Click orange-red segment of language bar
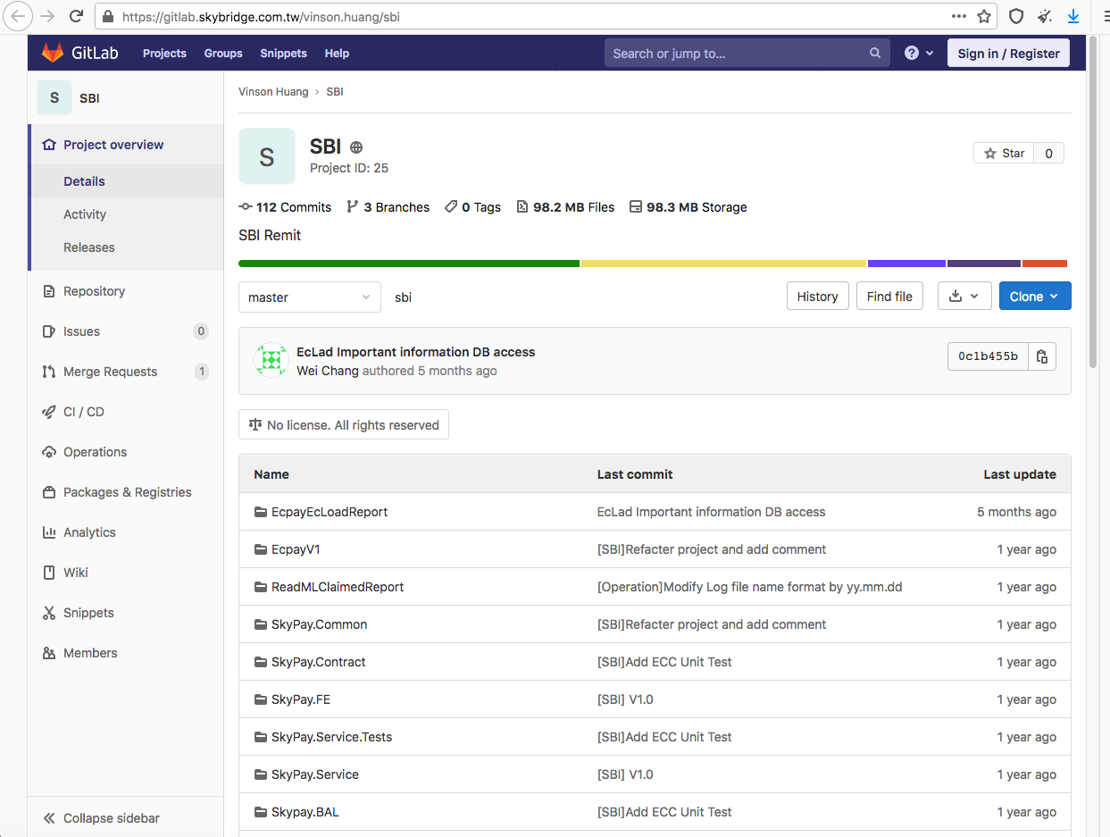 tap(1045, 264)
